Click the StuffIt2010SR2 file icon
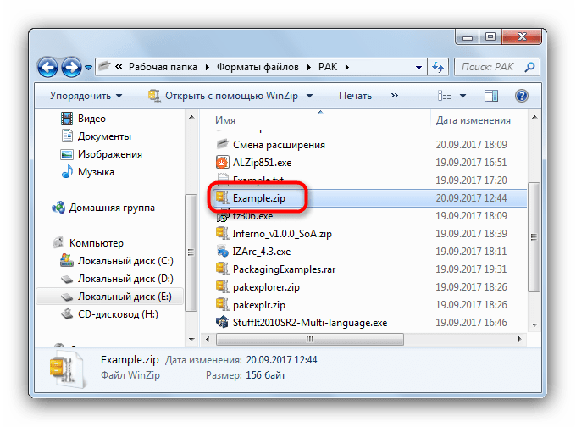Screen dimensions: 576x427 tap(222, 322)
